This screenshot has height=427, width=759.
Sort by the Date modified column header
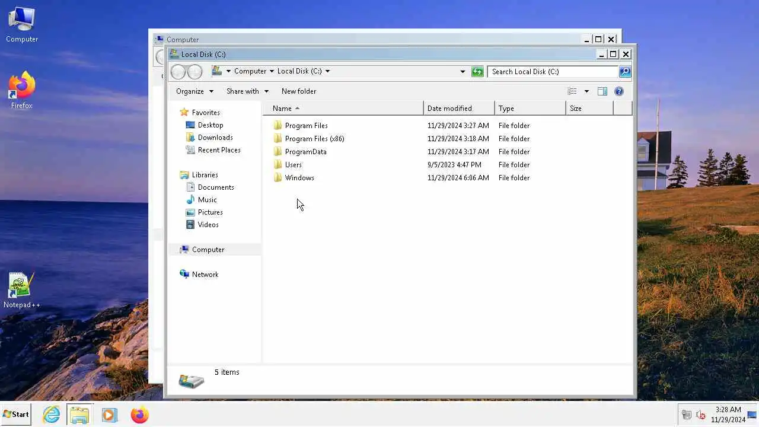(x=459, y=109)
